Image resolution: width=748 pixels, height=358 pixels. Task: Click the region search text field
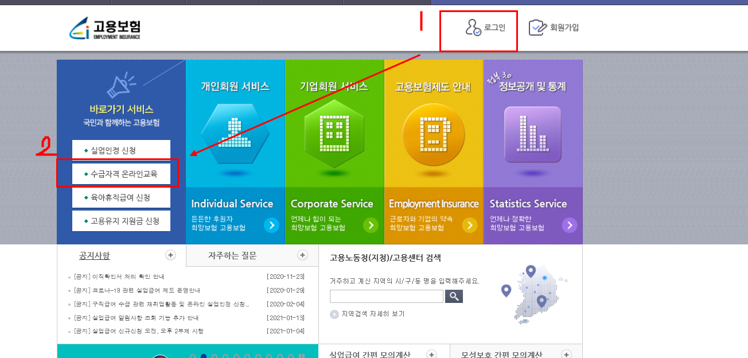pyautogui.click(x=387, y=297)
